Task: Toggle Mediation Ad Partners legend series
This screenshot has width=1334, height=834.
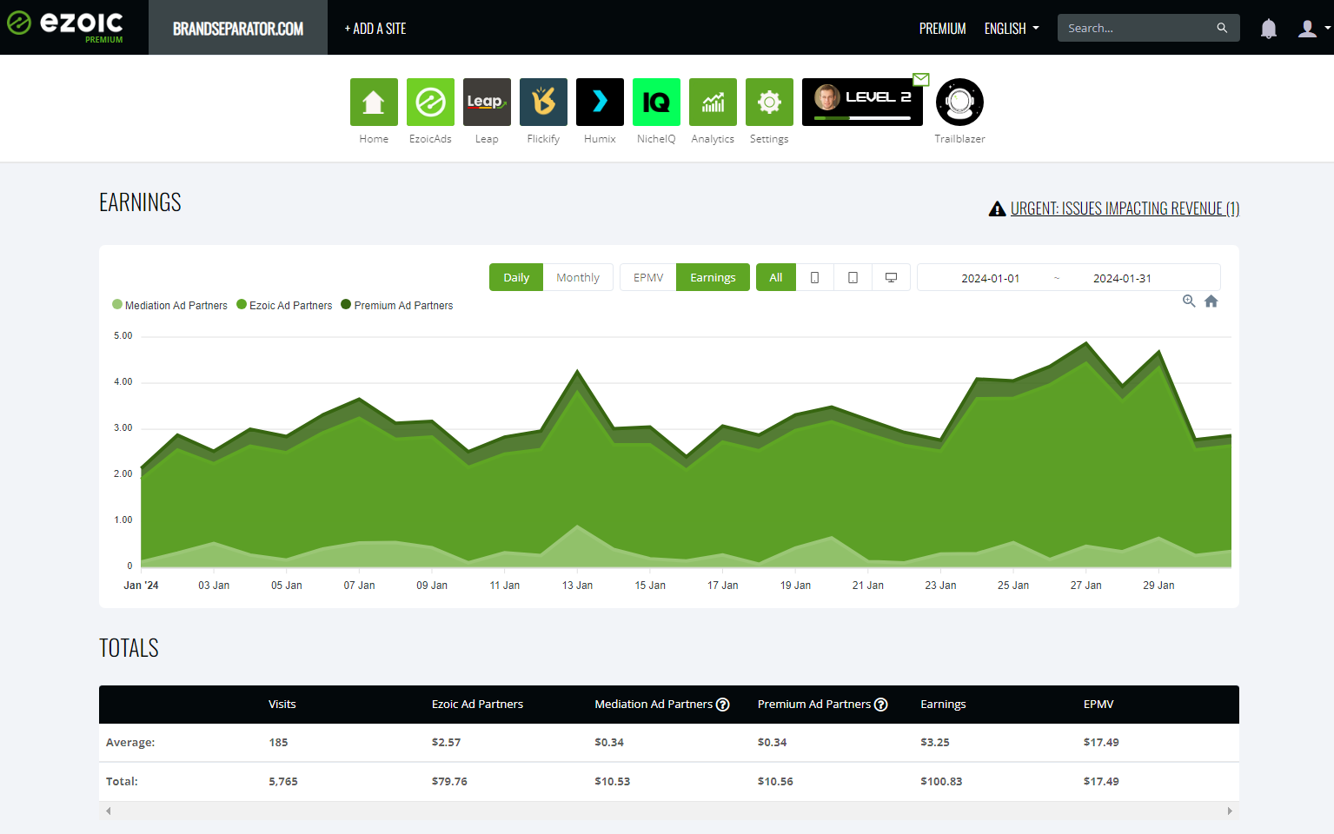Action: pyautogui.click(x=169, y=305)
